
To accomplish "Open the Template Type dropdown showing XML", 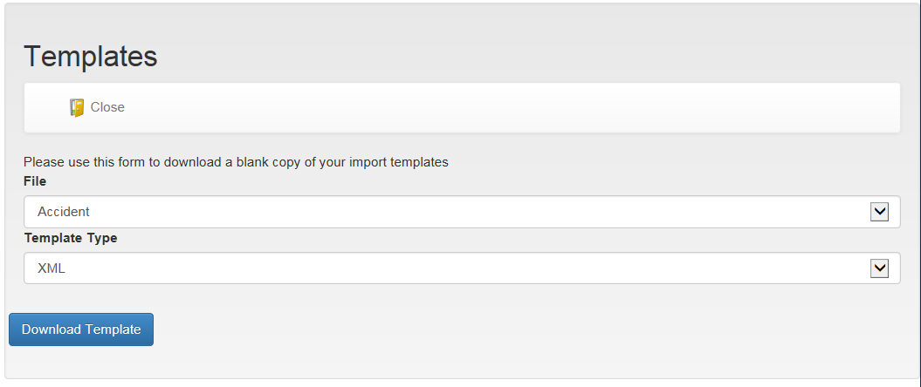I will click(462, 268).
